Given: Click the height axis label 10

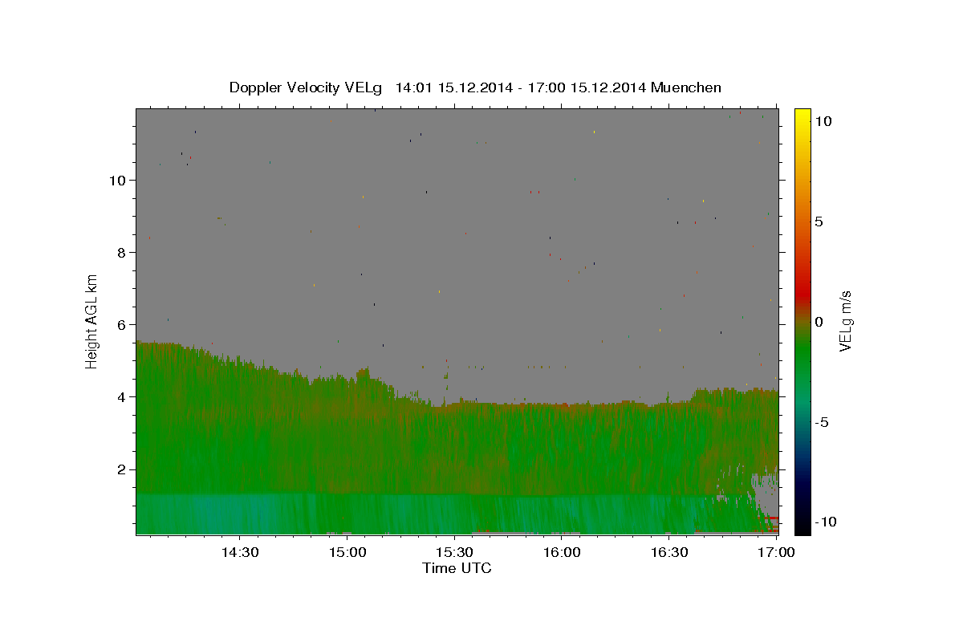Looking at the screenshot, I should (117, 180).
